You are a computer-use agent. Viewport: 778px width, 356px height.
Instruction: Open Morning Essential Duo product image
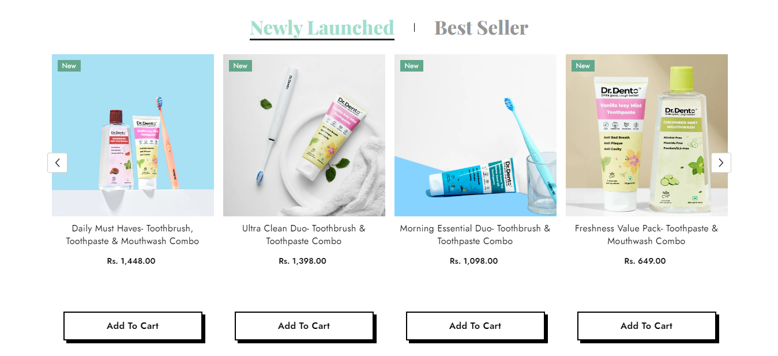(x=475, y=135)
